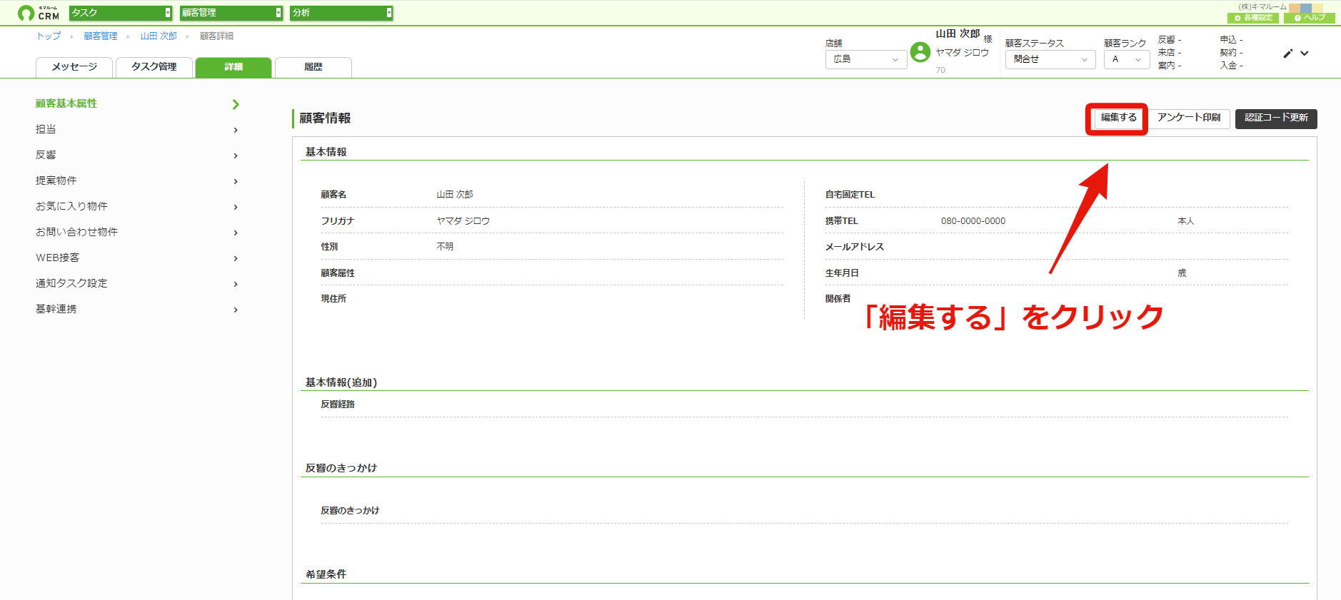Image resolution: width=1341 pixels, height=600 pixels.
Task: Click the 基本情報(追加) heading
Action: click(x=341, y=382)
